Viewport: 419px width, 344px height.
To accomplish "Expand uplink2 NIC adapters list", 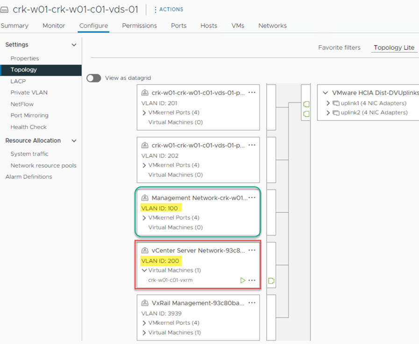I will [x=328, y=113].
